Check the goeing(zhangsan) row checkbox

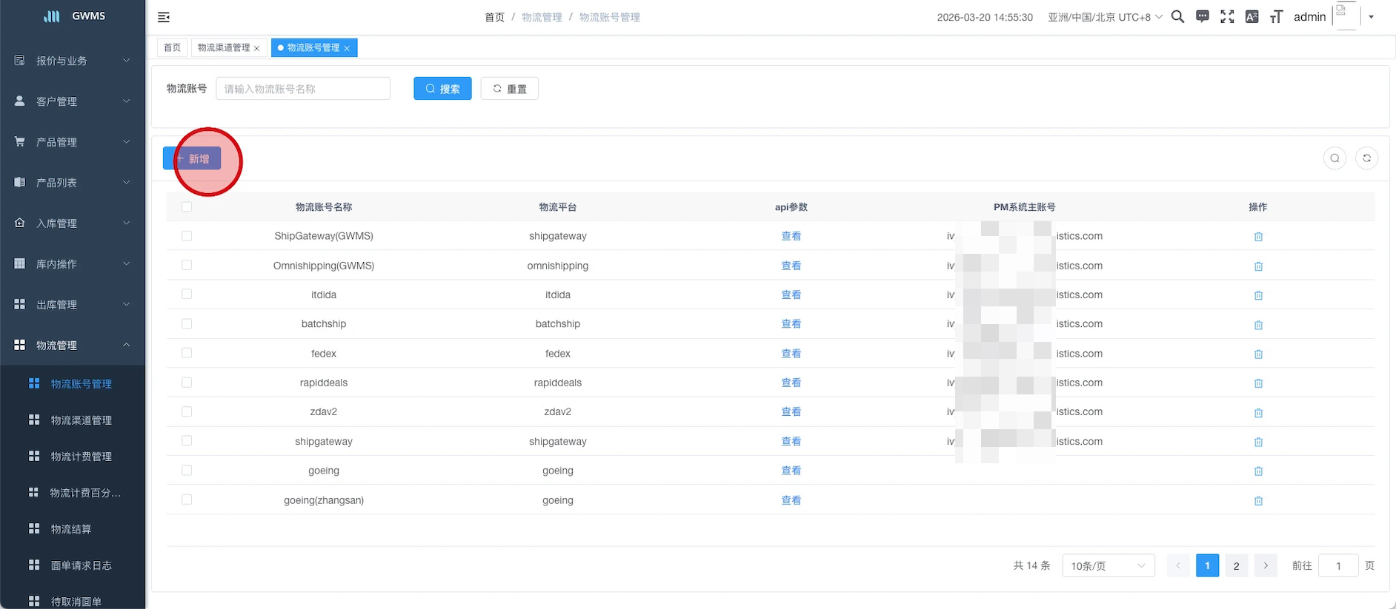pos(187,499)
